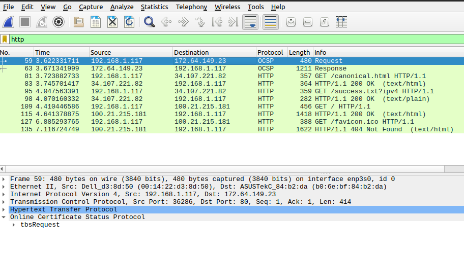Find a packet with the magnifier icon
The height and width of the screenshot is (253, 464).
[150, 22]
